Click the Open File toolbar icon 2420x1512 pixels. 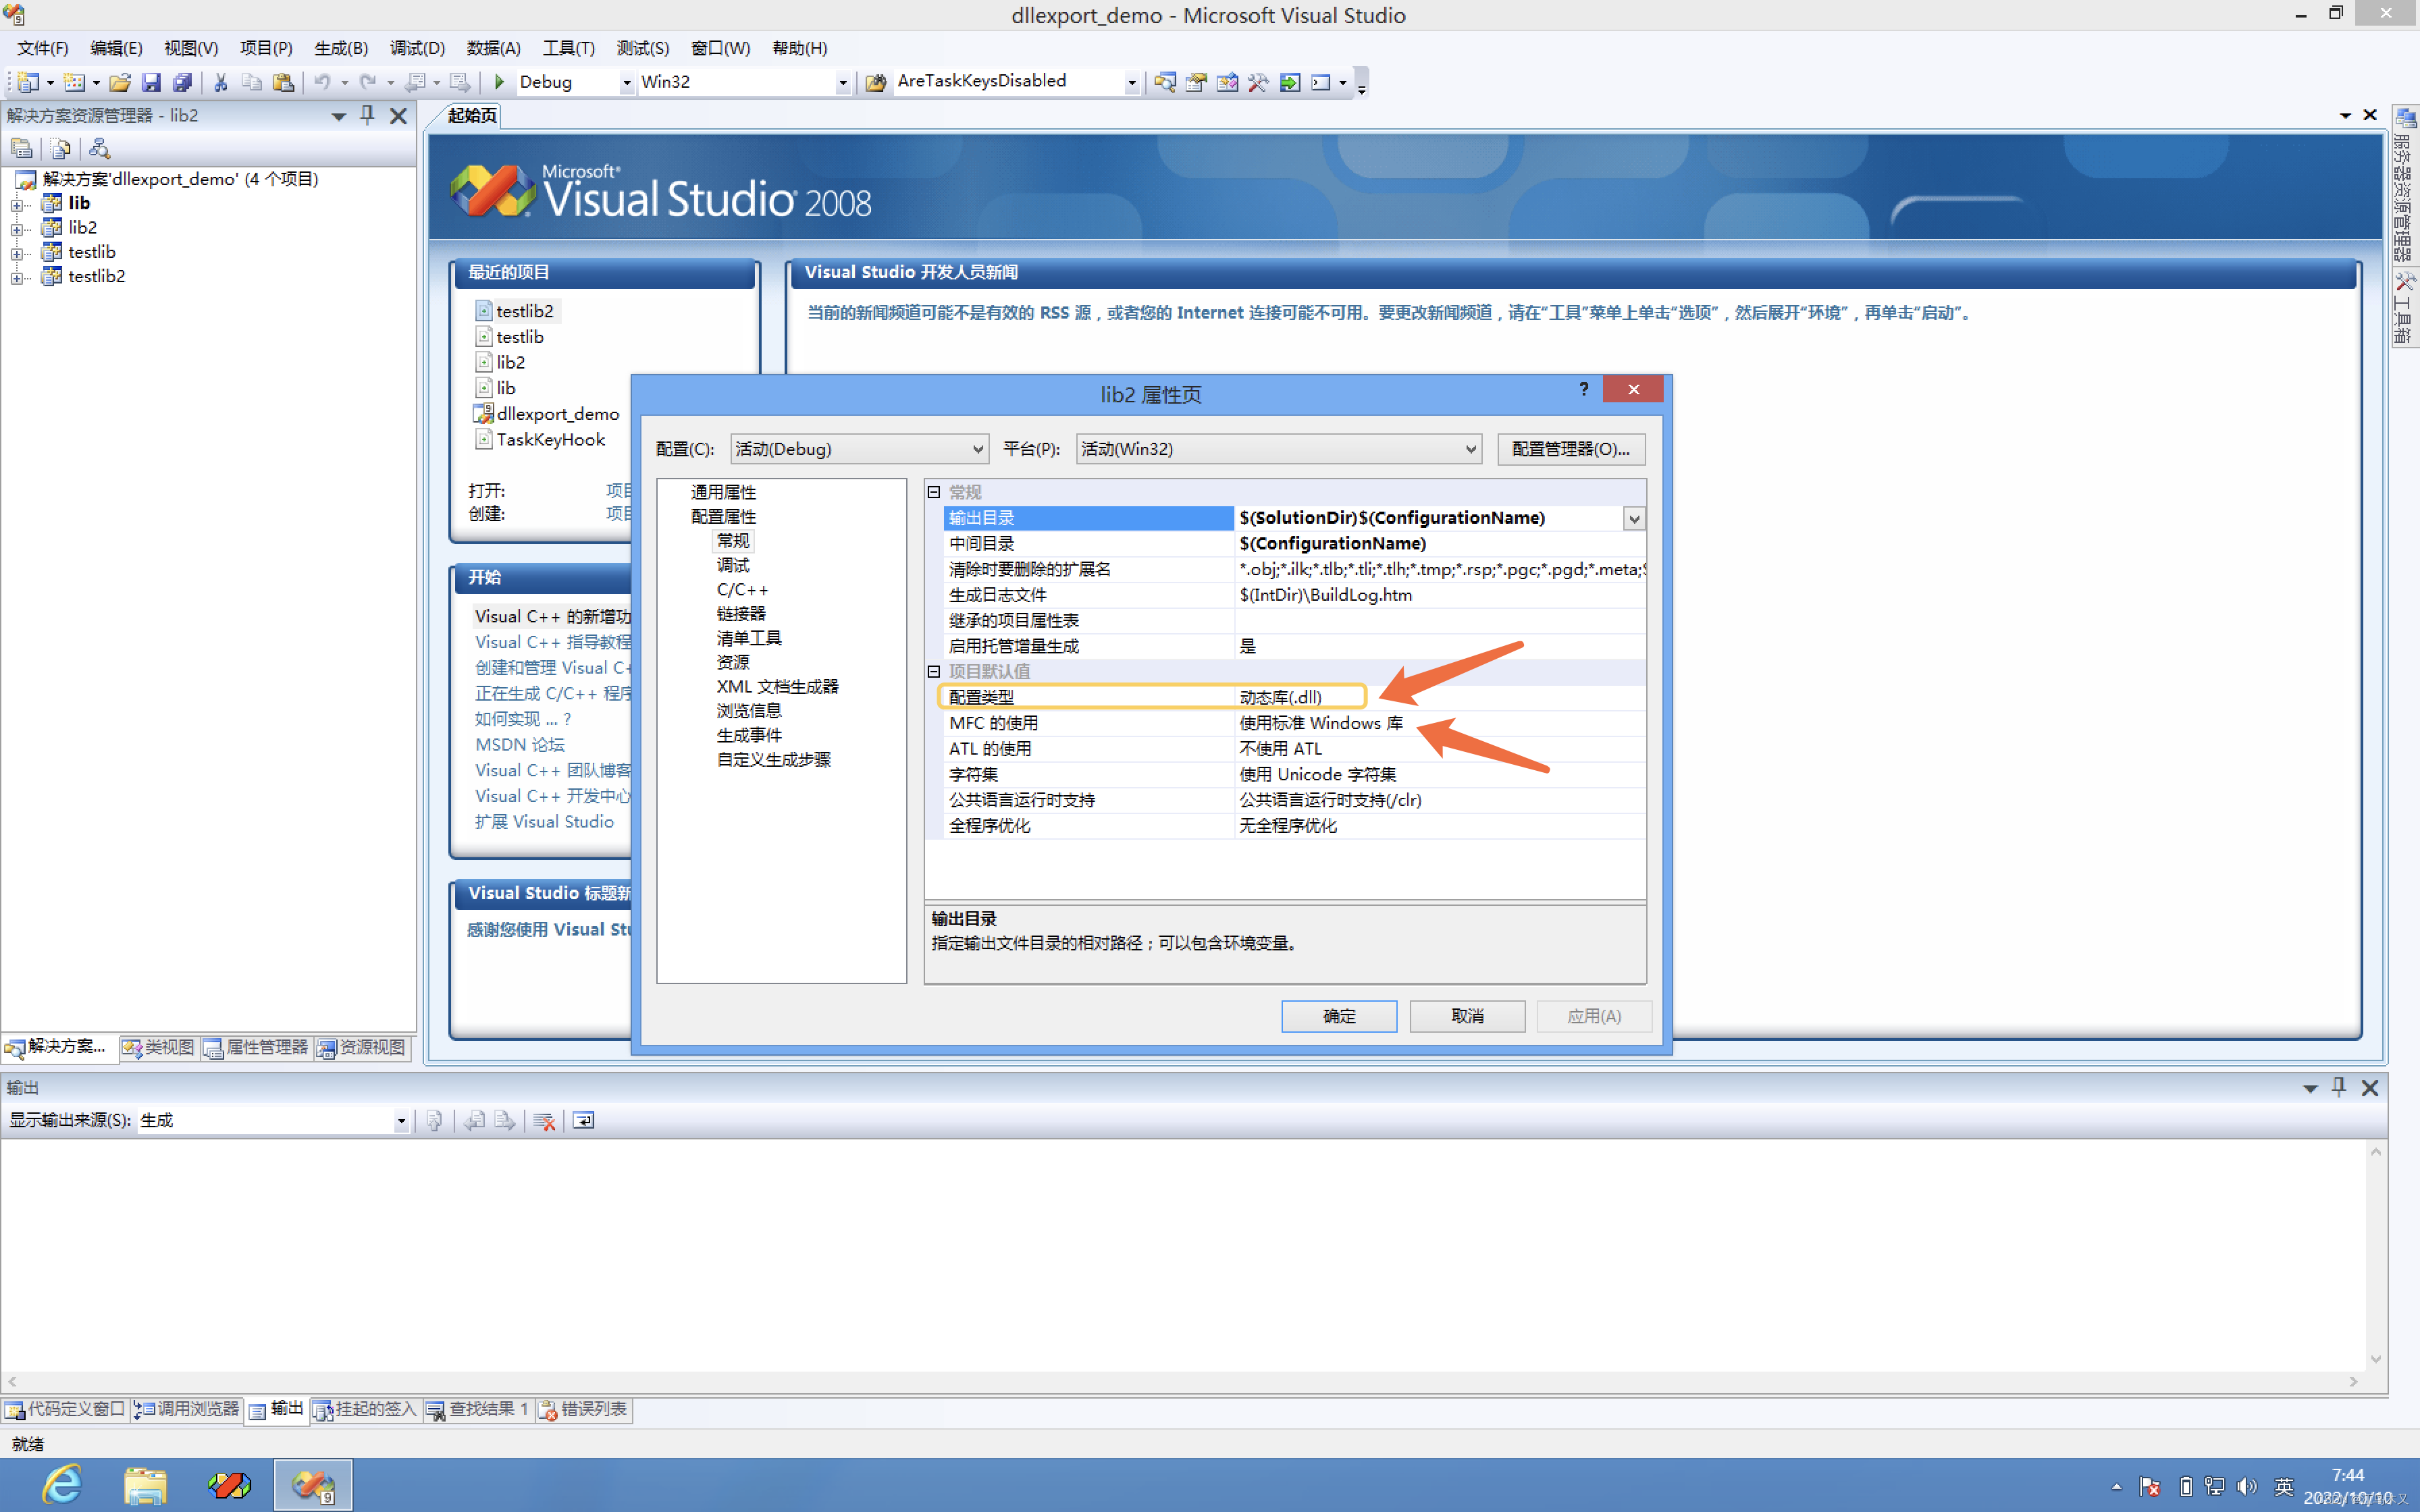pyautogui.click(x=120, y=82)
